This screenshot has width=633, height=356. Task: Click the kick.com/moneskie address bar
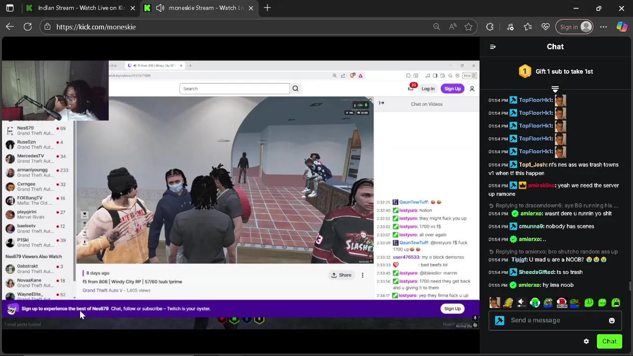click(x=237, y=27)
